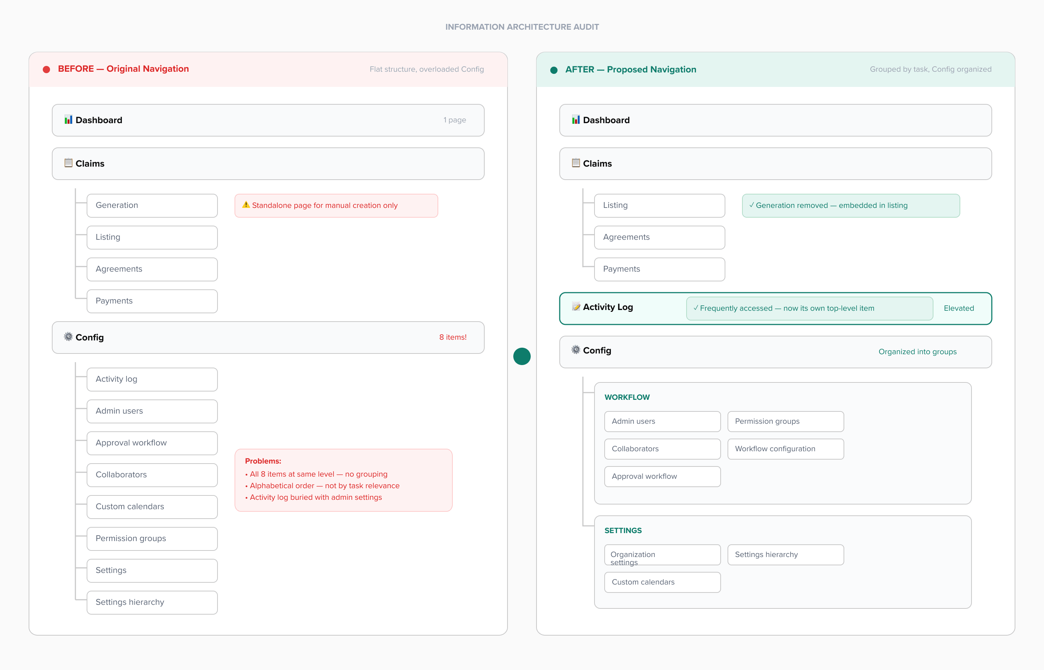Click the Generation removed confirmation note
This screenshot has width=1044, height=670.
pyautogui.click(x=850, y=205)
